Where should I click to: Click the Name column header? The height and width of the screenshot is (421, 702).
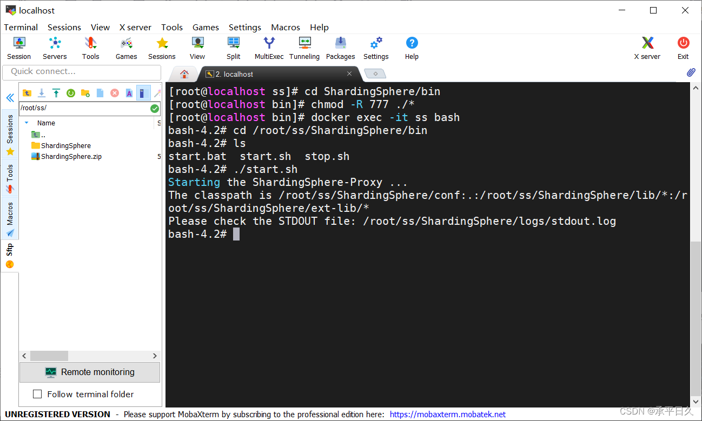(x=46, y=123)
